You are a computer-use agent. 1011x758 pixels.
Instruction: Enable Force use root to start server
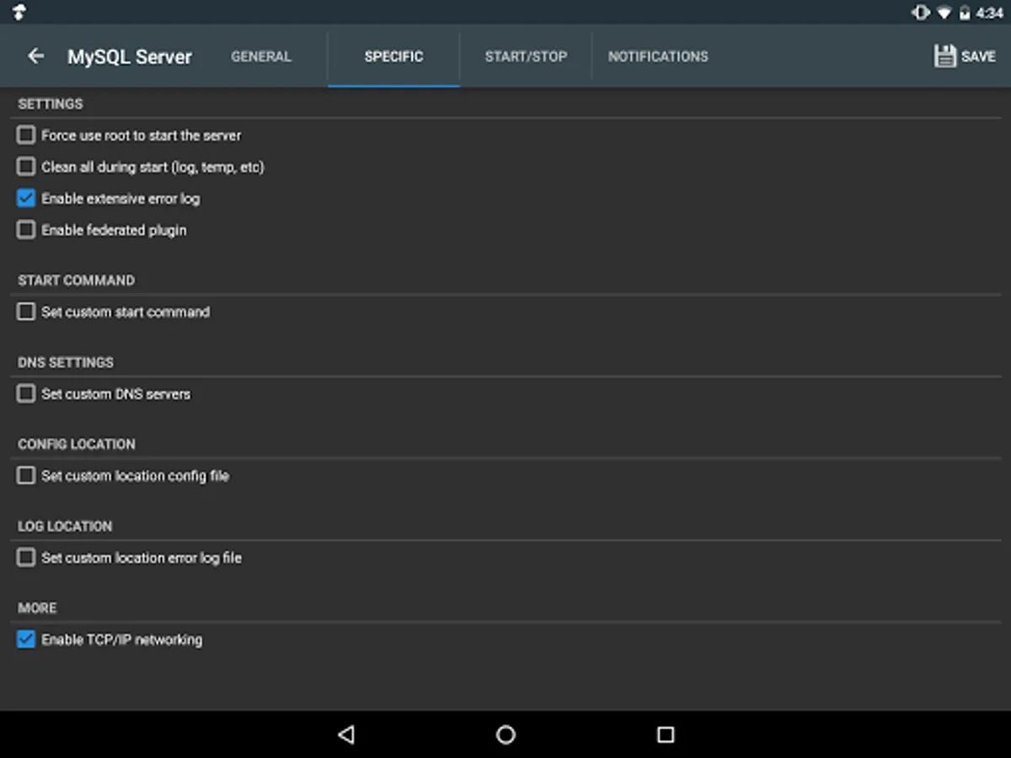click(x=26, y=135)
